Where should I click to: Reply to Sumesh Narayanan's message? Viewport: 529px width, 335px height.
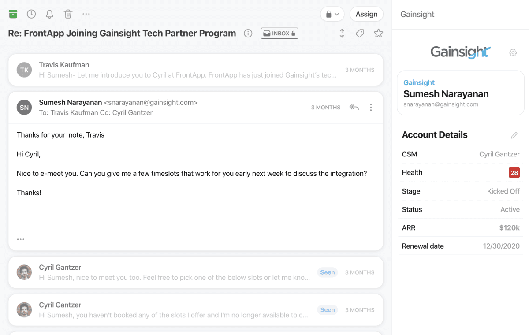tap(354, 107)
